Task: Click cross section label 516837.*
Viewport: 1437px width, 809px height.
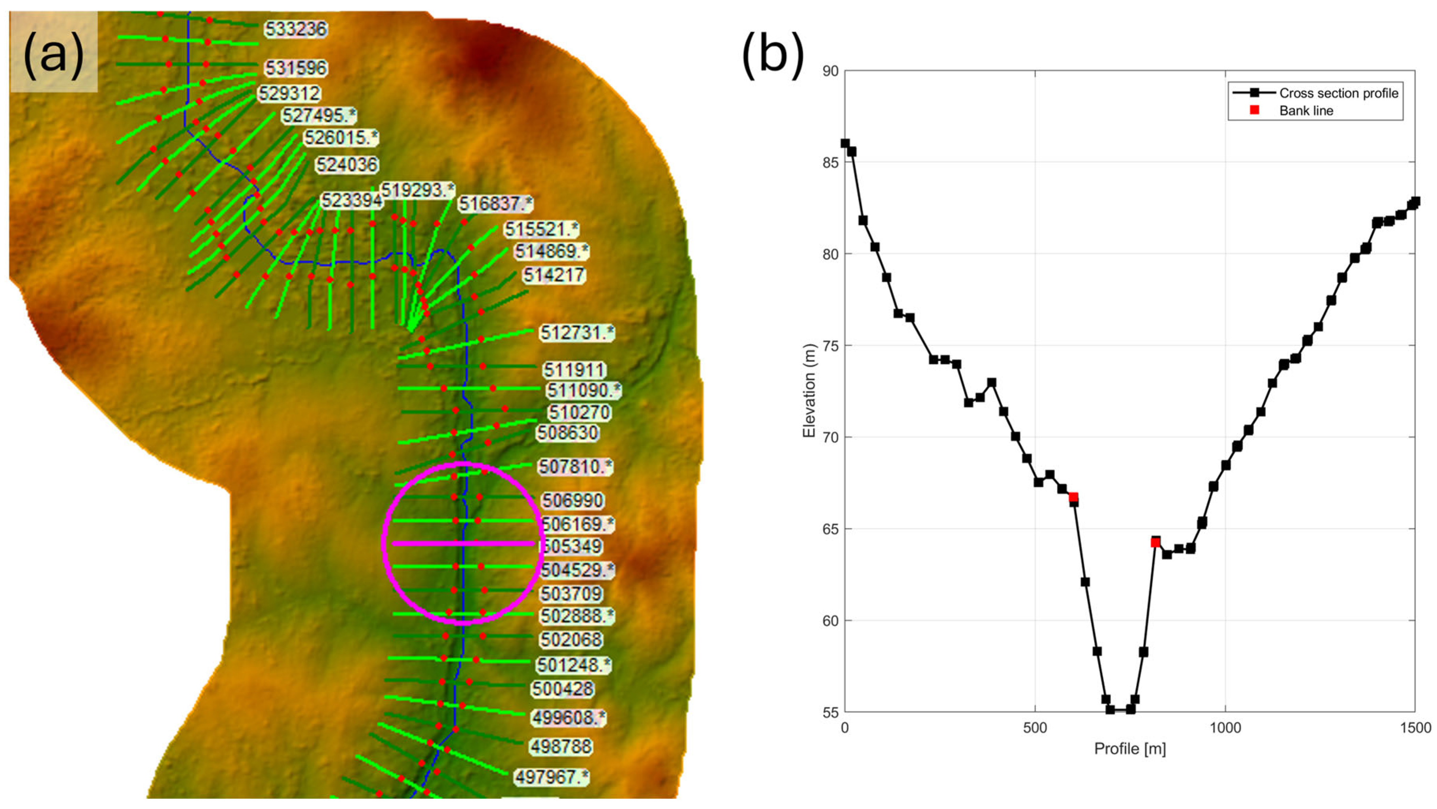Action: tap(495, 204)
